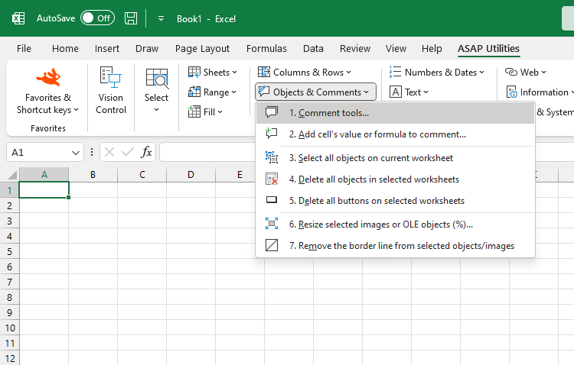Switch to the Data tab

click(313, 49)
